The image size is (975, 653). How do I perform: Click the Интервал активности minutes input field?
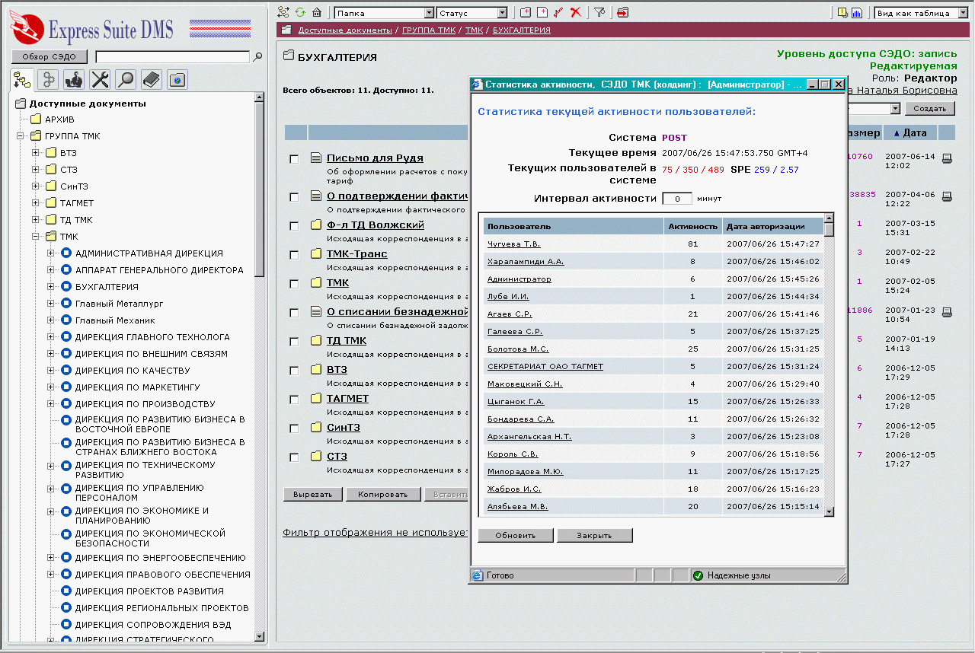point(676,199)
